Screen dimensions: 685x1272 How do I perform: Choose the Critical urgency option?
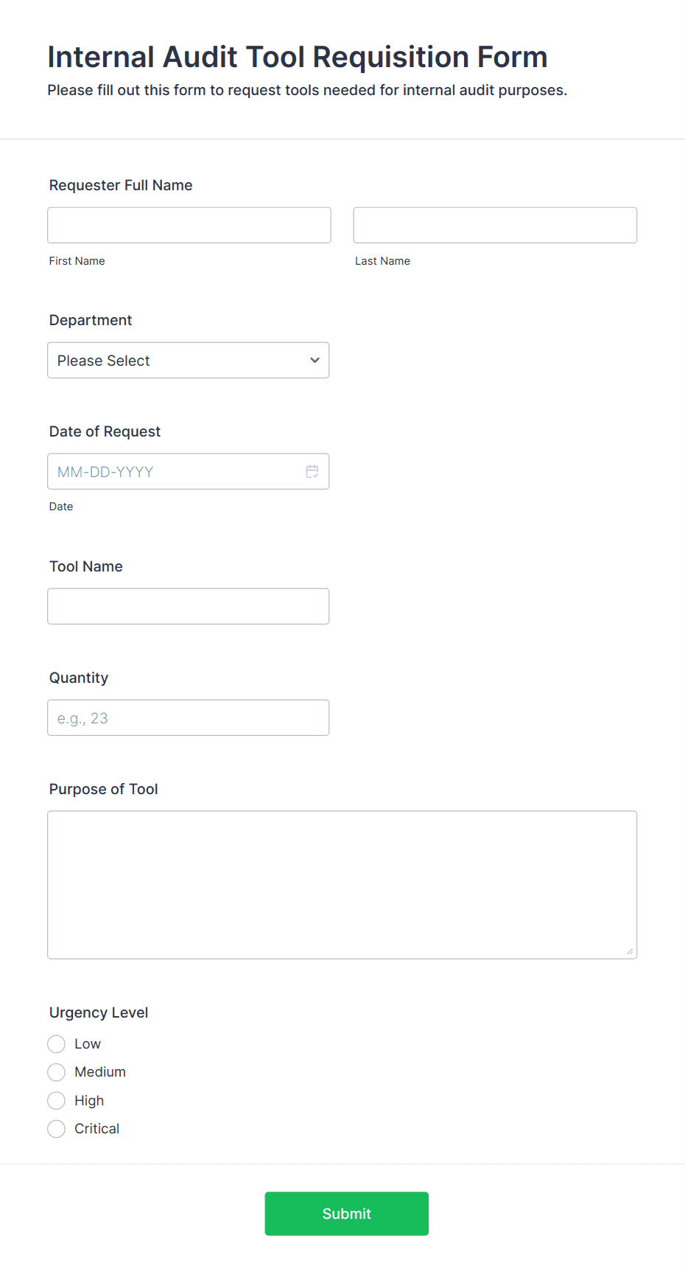(57, 1129)
